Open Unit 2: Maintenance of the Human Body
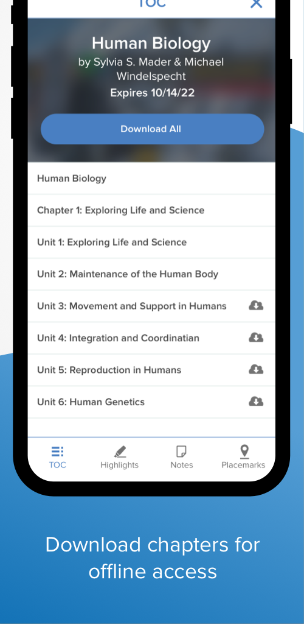 tap(151, 274)
